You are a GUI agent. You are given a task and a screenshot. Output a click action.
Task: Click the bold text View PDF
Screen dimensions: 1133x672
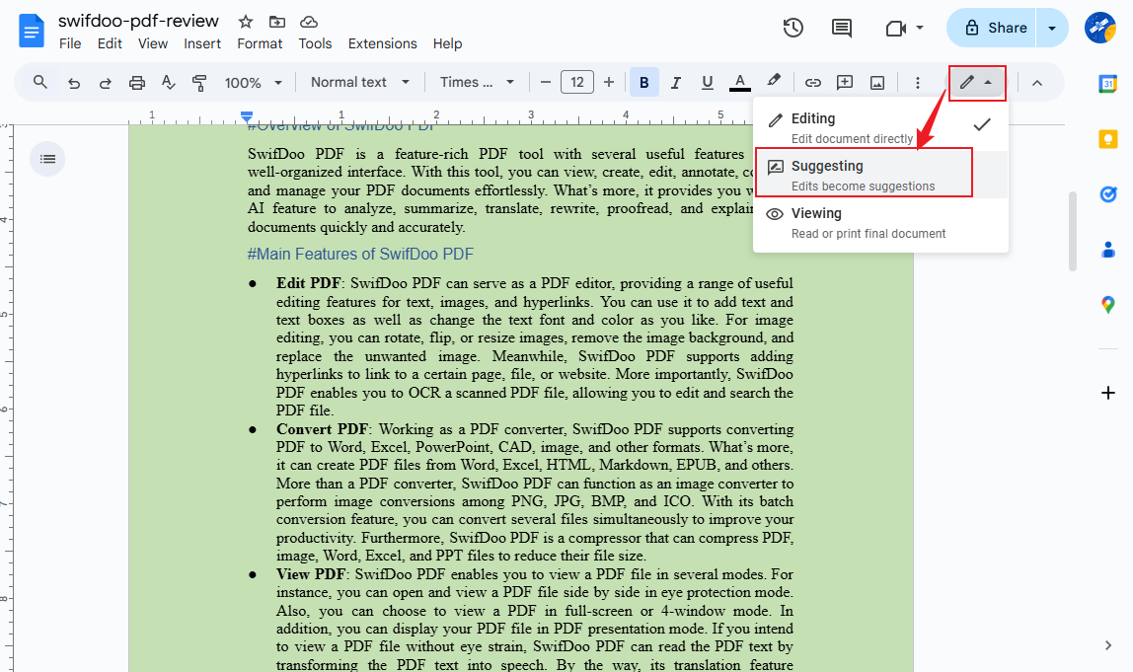311,574
